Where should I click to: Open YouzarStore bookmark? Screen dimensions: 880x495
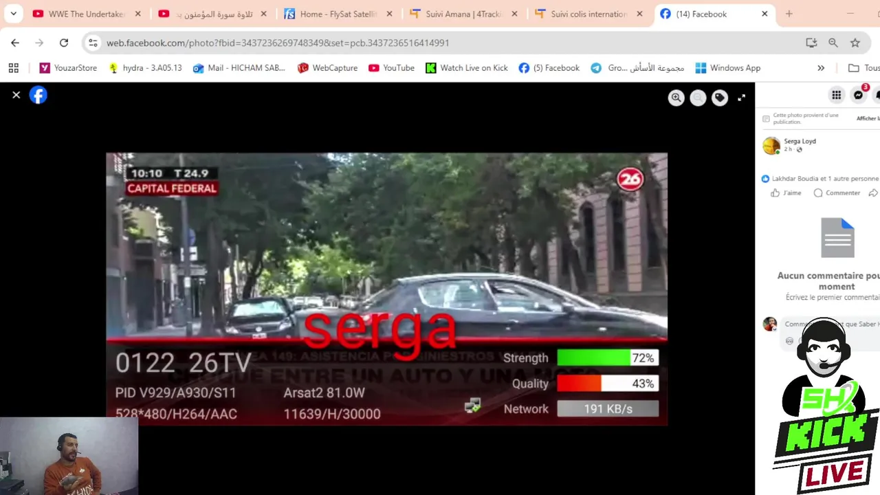pos(68,68)
